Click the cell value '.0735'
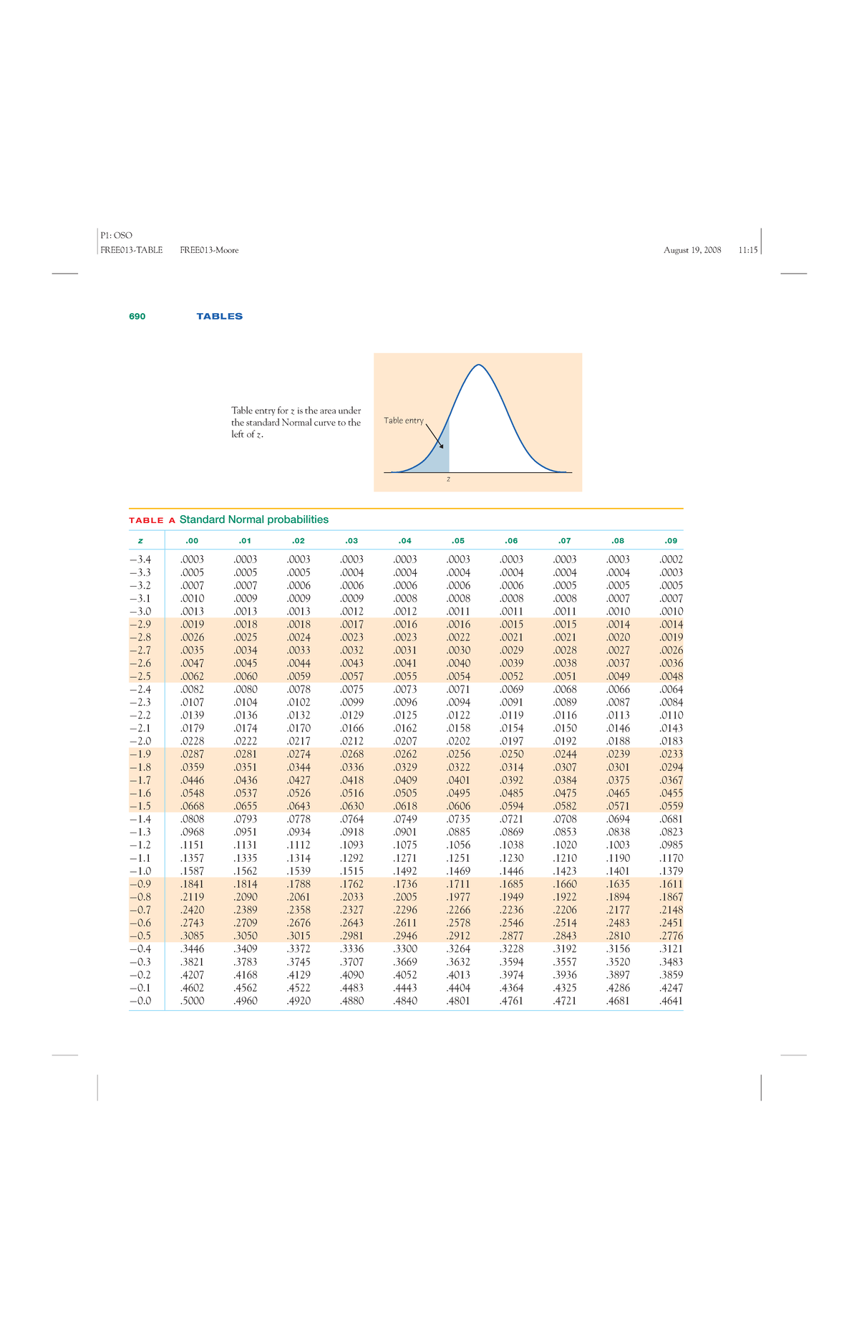The image size is (859, 1329). coord(458,819)
